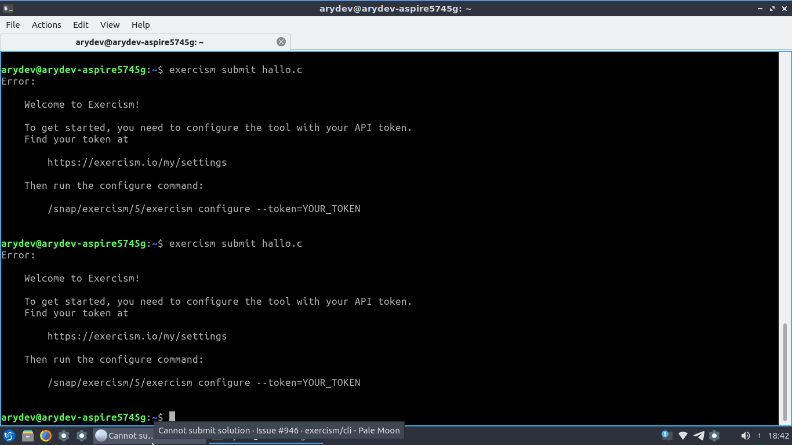Close the terminal window via title bar X
Image resolution: width=792 pixels, height=445 pixels.
(784, 9)
